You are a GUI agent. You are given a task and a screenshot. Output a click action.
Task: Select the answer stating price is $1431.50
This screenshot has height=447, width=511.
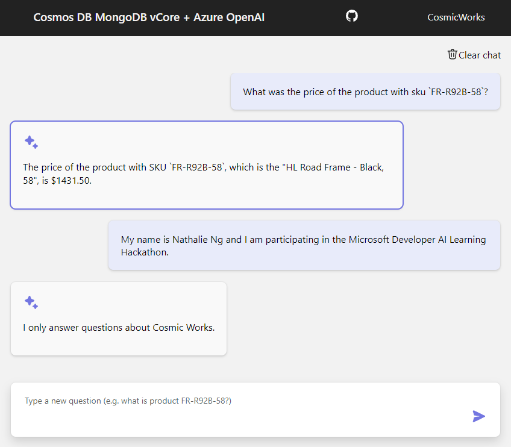pos(207,165)
